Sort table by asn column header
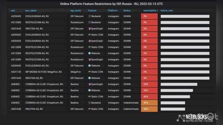This screenshot has height=125, width=223. point(13,11)
